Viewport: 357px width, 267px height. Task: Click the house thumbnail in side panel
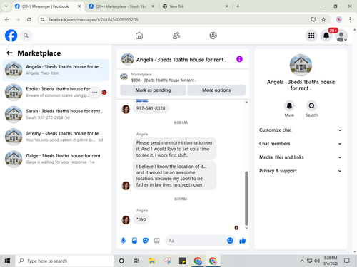[x=301, y=65]
